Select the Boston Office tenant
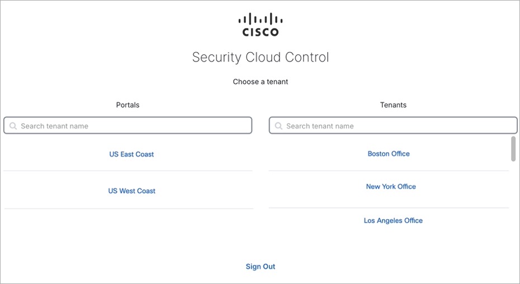This screenshot has height=284, width=520. 389,154
